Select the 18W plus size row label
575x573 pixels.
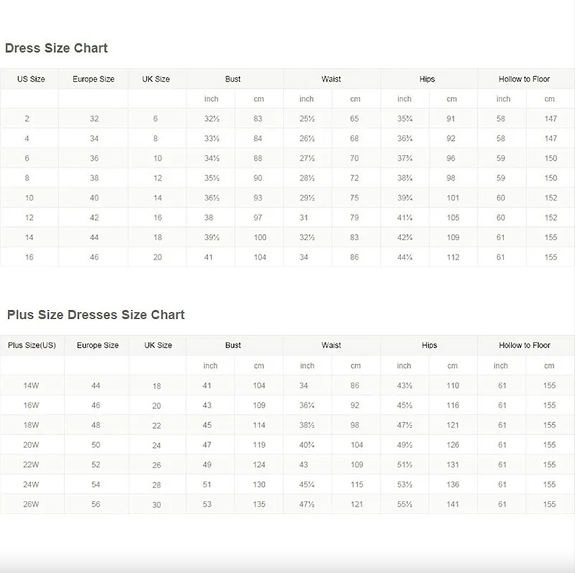31,425
